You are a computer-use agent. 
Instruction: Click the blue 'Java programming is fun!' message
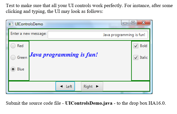click(63, 55)
